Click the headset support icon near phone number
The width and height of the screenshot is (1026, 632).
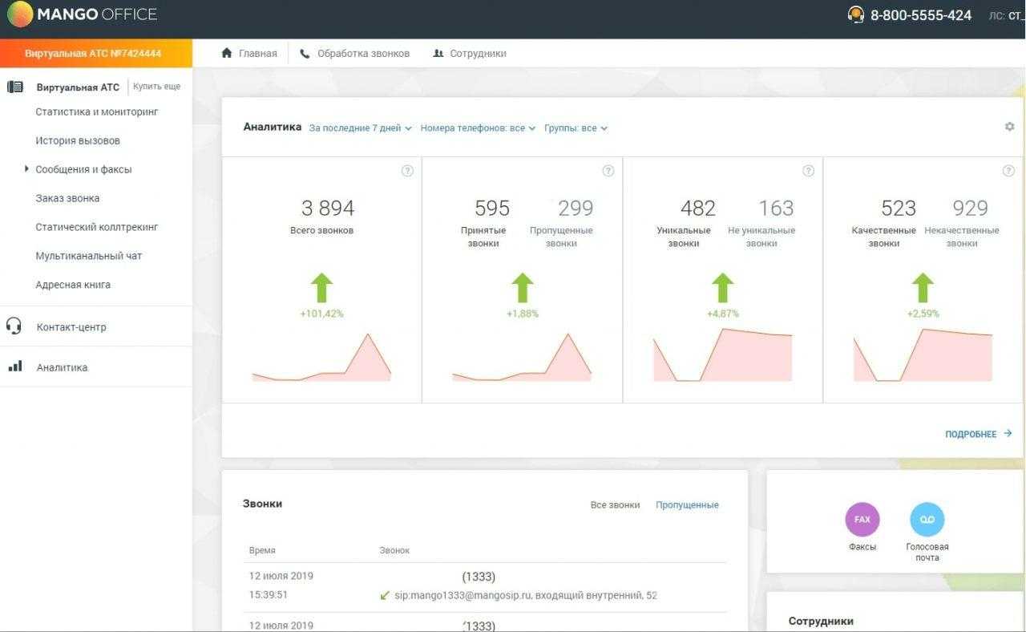click(x=856, y=14)
